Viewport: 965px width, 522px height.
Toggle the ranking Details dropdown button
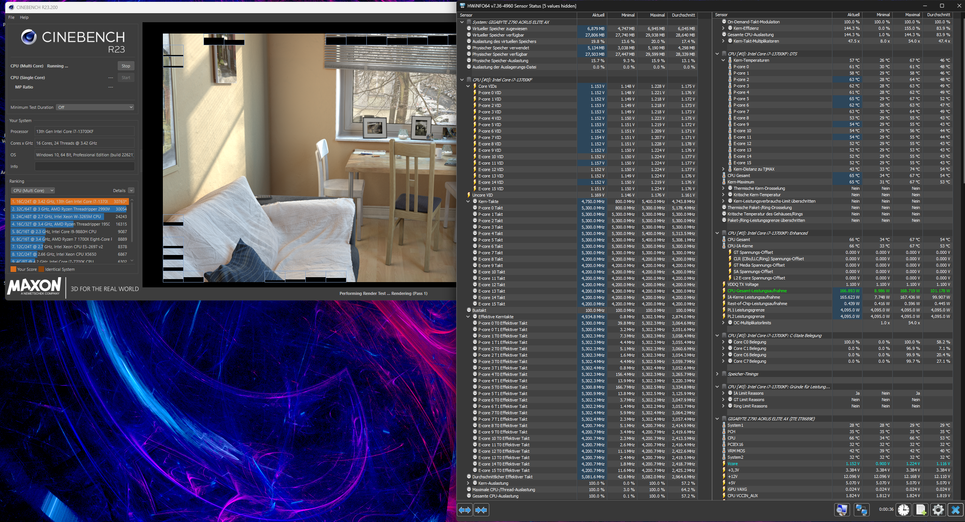(131, 191)
